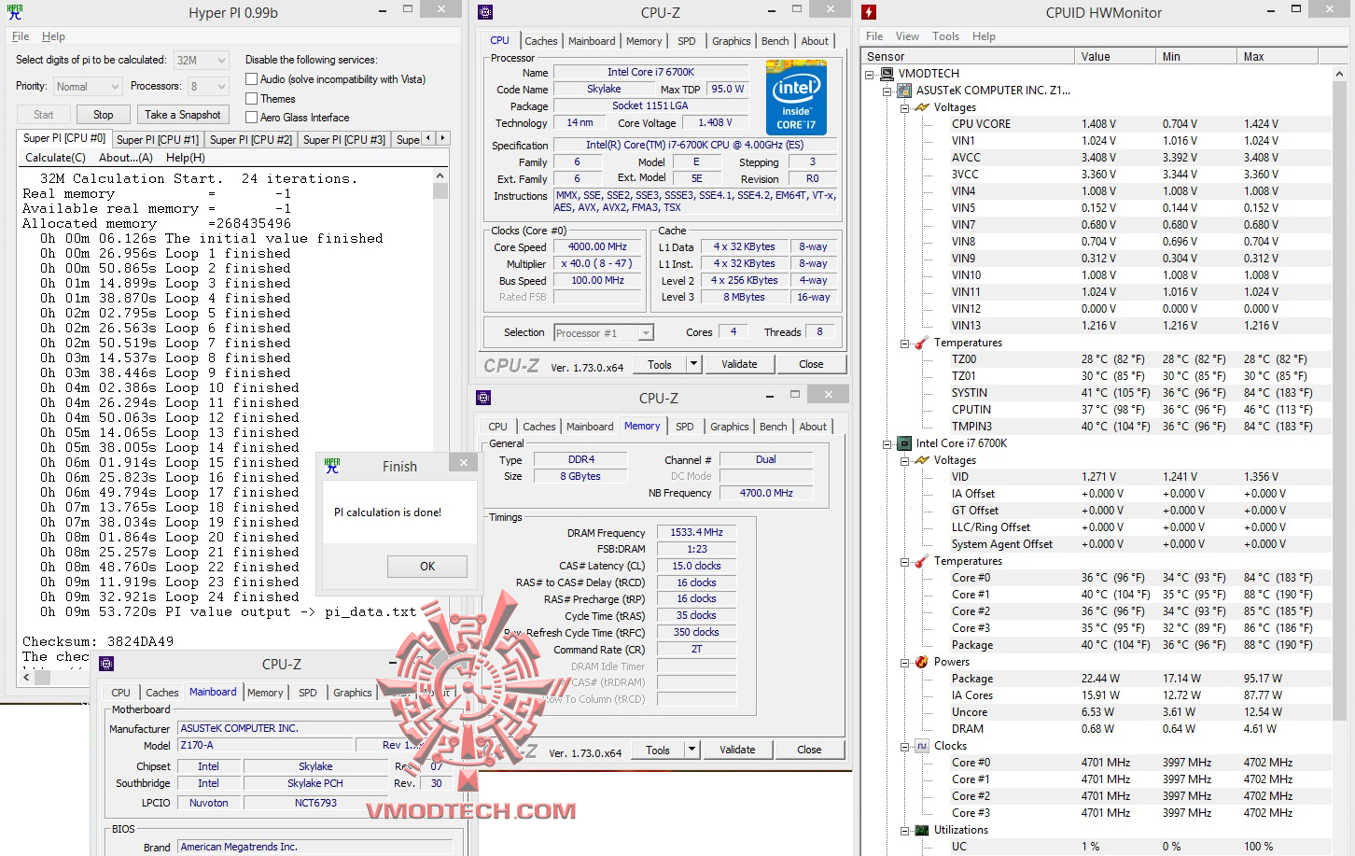Click the Stop button in Hyper PI
This screenshot has height=856, width=1355.
103,115
